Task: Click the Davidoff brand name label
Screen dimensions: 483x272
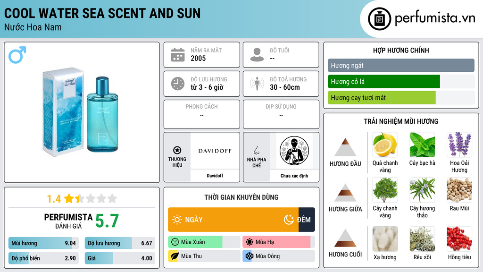Action: pyautogui.click(x=215, y=176)
